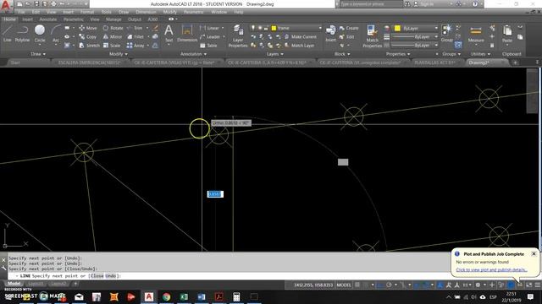Image resolution: width=542 pixels, height=304 pixels.
Task: Insert a Table
Action: pos(208,46)
